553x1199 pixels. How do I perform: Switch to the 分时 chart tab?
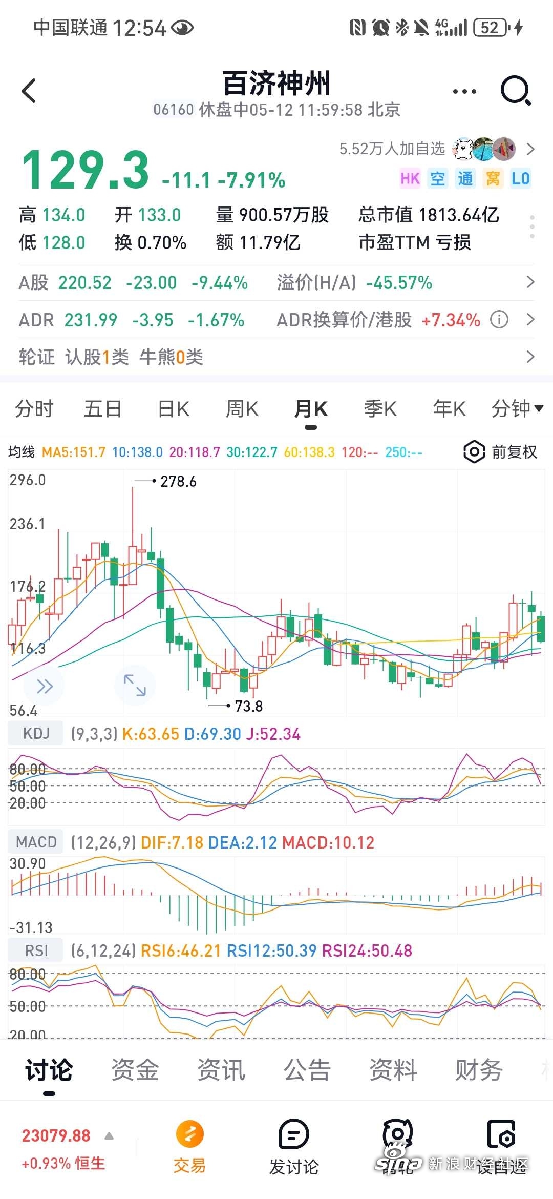click(x=34, y=408)
